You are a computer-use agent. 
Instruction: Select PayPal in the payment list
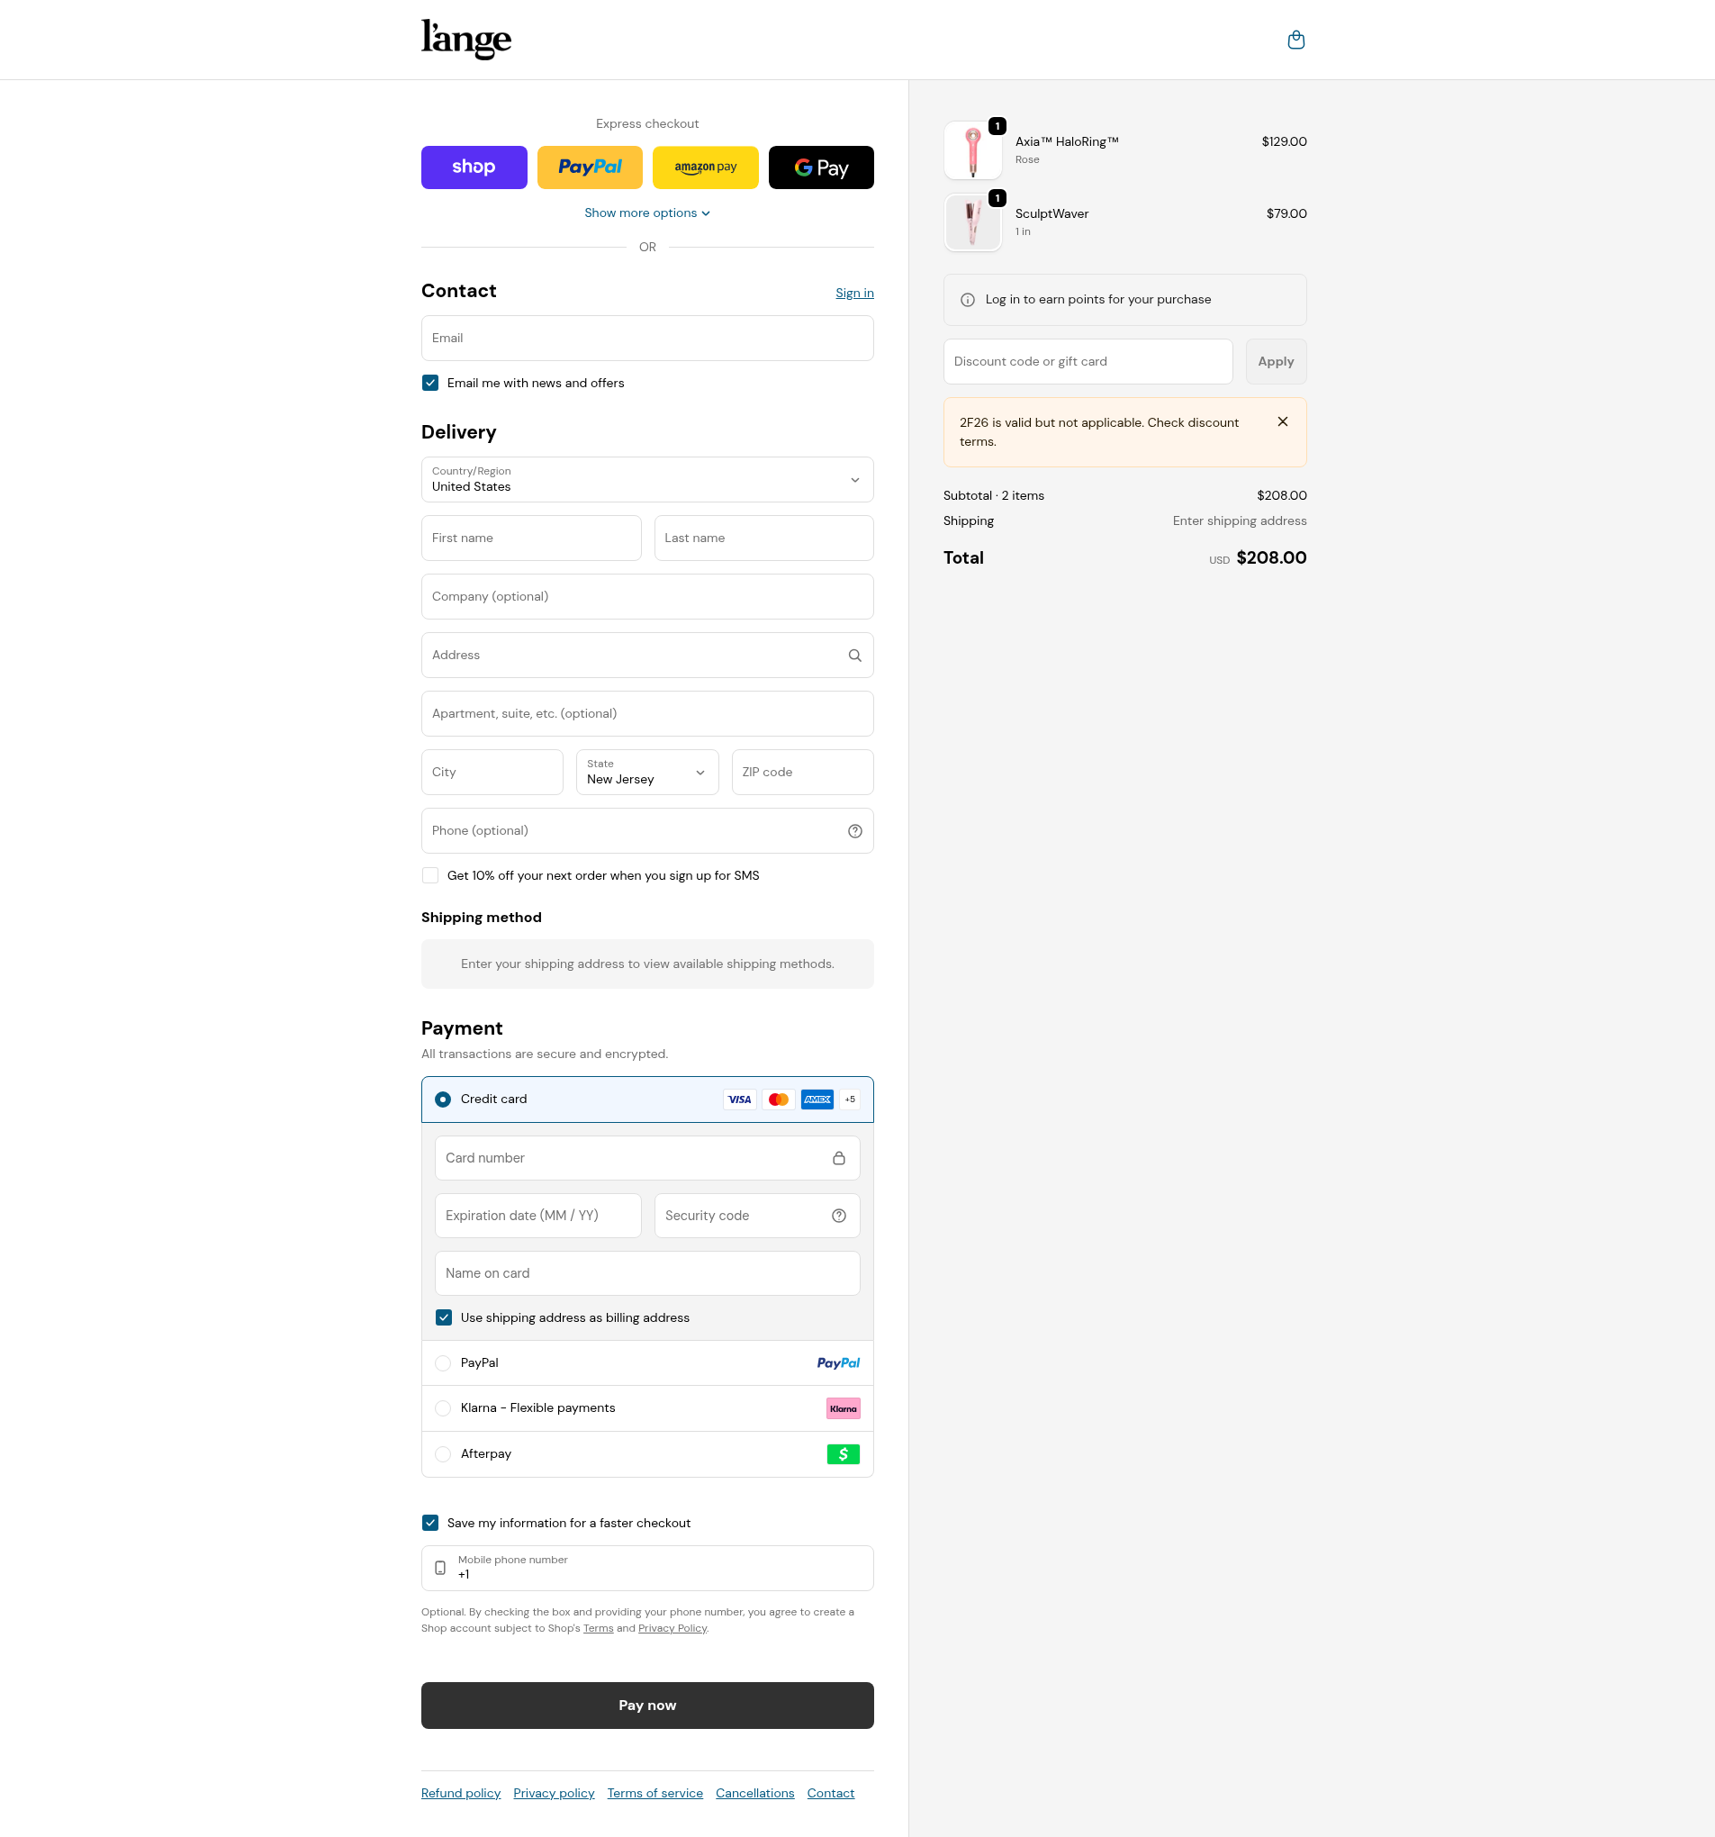[x=444, y=1362]
